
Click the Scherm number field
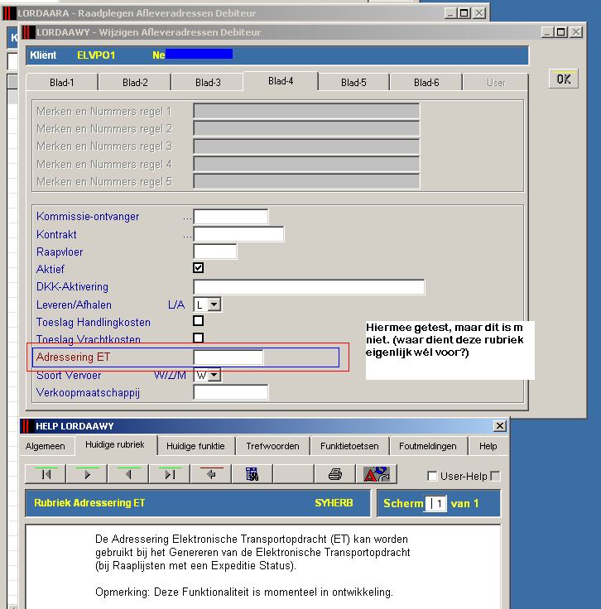[435, 504]
